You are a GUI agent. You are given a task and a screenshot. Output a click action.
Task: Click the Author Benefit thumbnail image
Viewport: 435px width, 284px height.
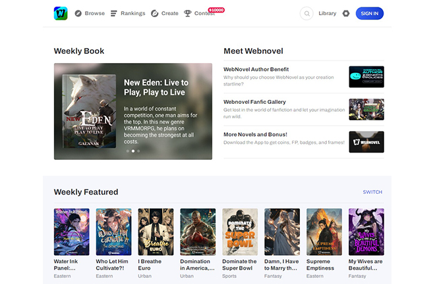click(x=366, y=77)
